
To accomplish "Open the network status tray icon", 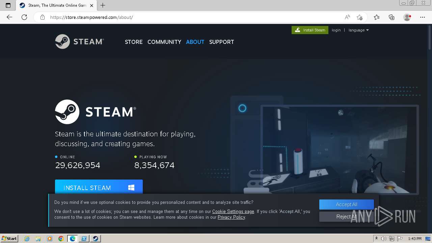I will (x=392, y=239).
